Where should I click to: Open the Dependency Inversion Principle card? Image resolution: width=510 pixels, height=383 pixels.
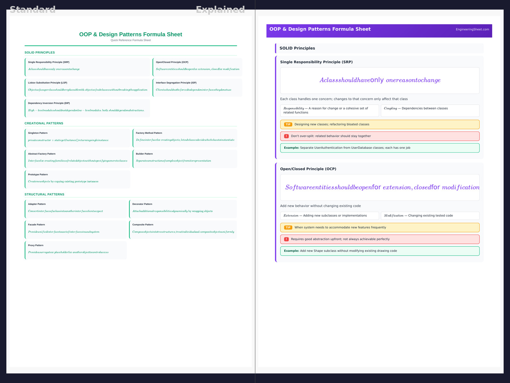point(87,107)
